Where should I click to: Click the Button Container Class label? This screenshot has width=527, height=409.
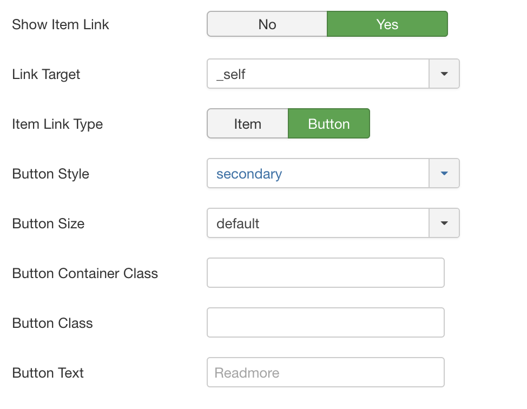tap(85, 273)
